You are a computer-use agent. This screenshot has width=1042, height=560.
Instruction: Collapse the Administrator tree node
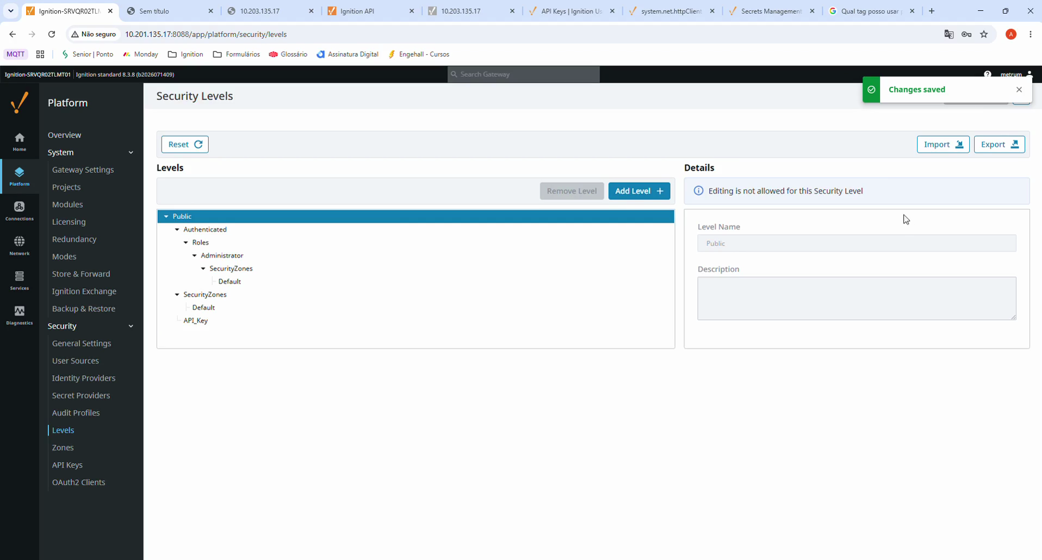[x=195, y=256]
